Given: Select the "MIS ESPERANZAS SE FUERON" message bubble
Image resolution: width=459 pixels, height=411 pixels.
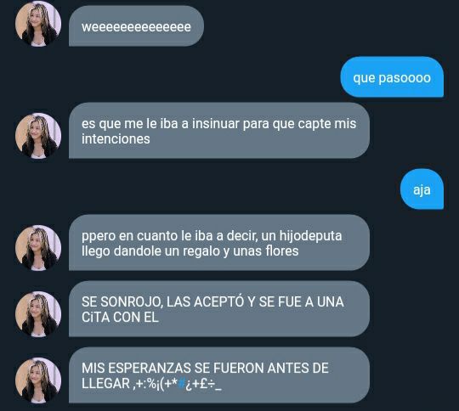Looking at the screenshot, I should [219, 375].
